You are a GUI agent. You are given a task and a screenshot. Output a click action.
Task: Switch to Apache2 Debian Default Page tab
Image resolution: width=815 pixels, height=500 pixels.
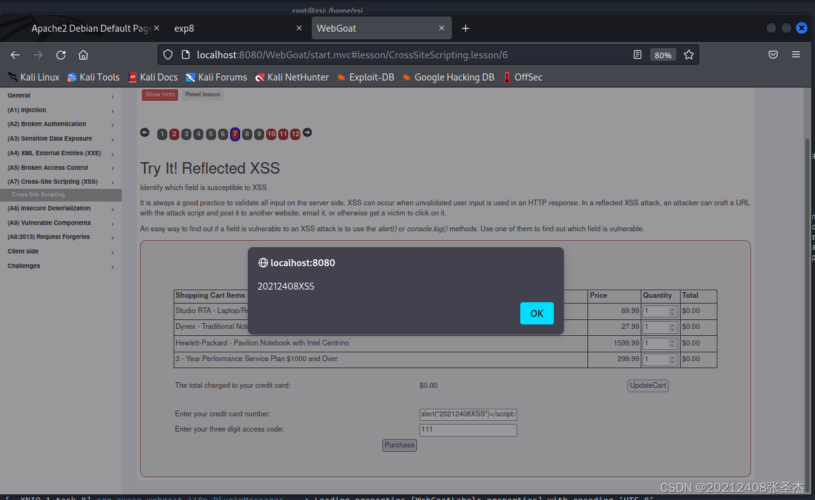[x=91, y=28]
